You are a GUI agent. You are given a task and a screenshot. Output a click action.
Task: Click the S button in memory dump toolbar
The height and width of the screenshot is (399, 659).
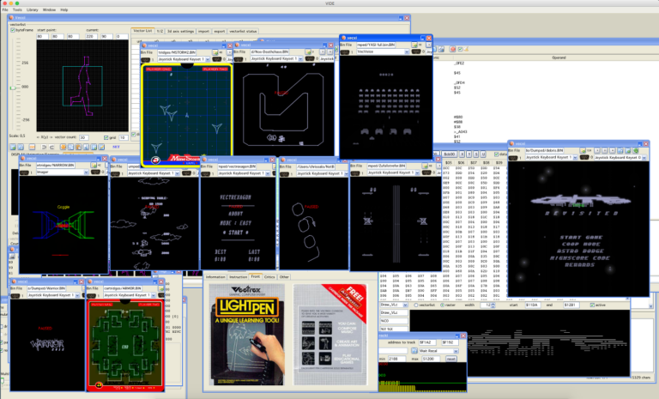[475, 154]
